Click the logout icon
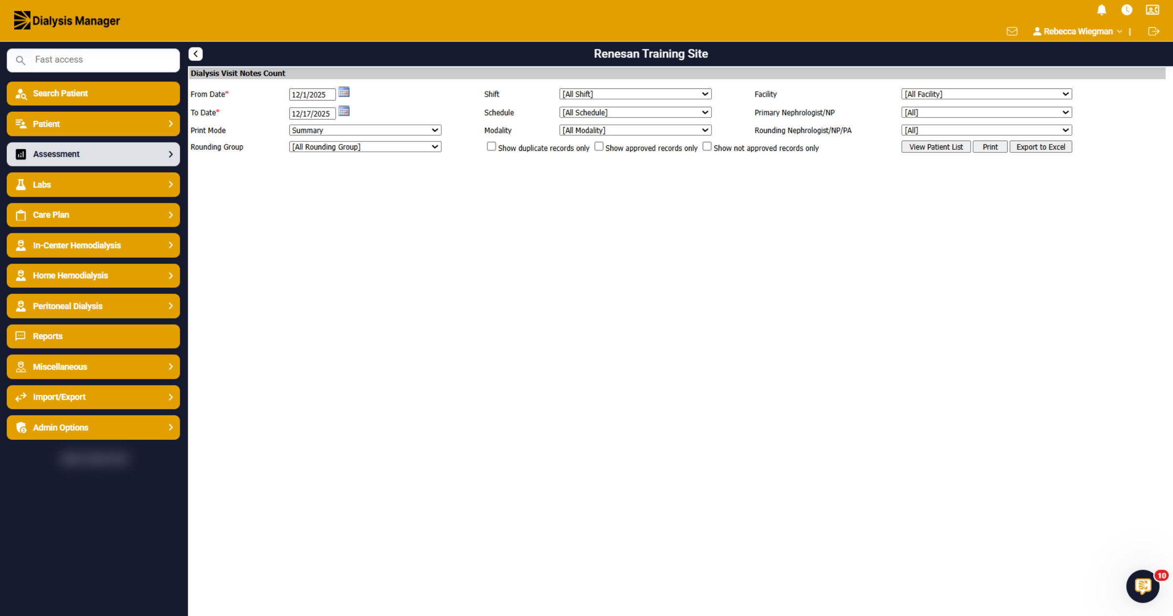Viewport: 1173px width, 616px height. tap(1153, 31)
